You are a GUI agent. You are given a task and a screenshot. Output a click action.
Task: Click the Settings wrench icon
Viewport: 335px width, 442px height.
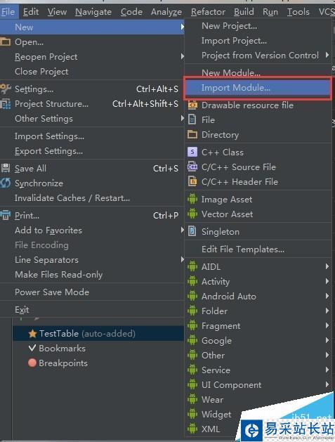pos(6,89)
